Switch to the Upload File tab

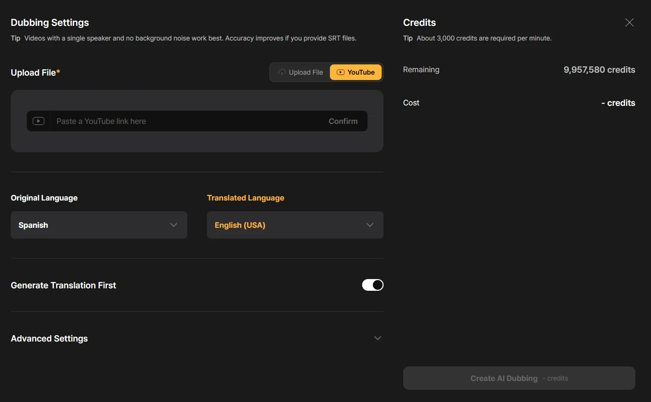(x=301, y=72)
